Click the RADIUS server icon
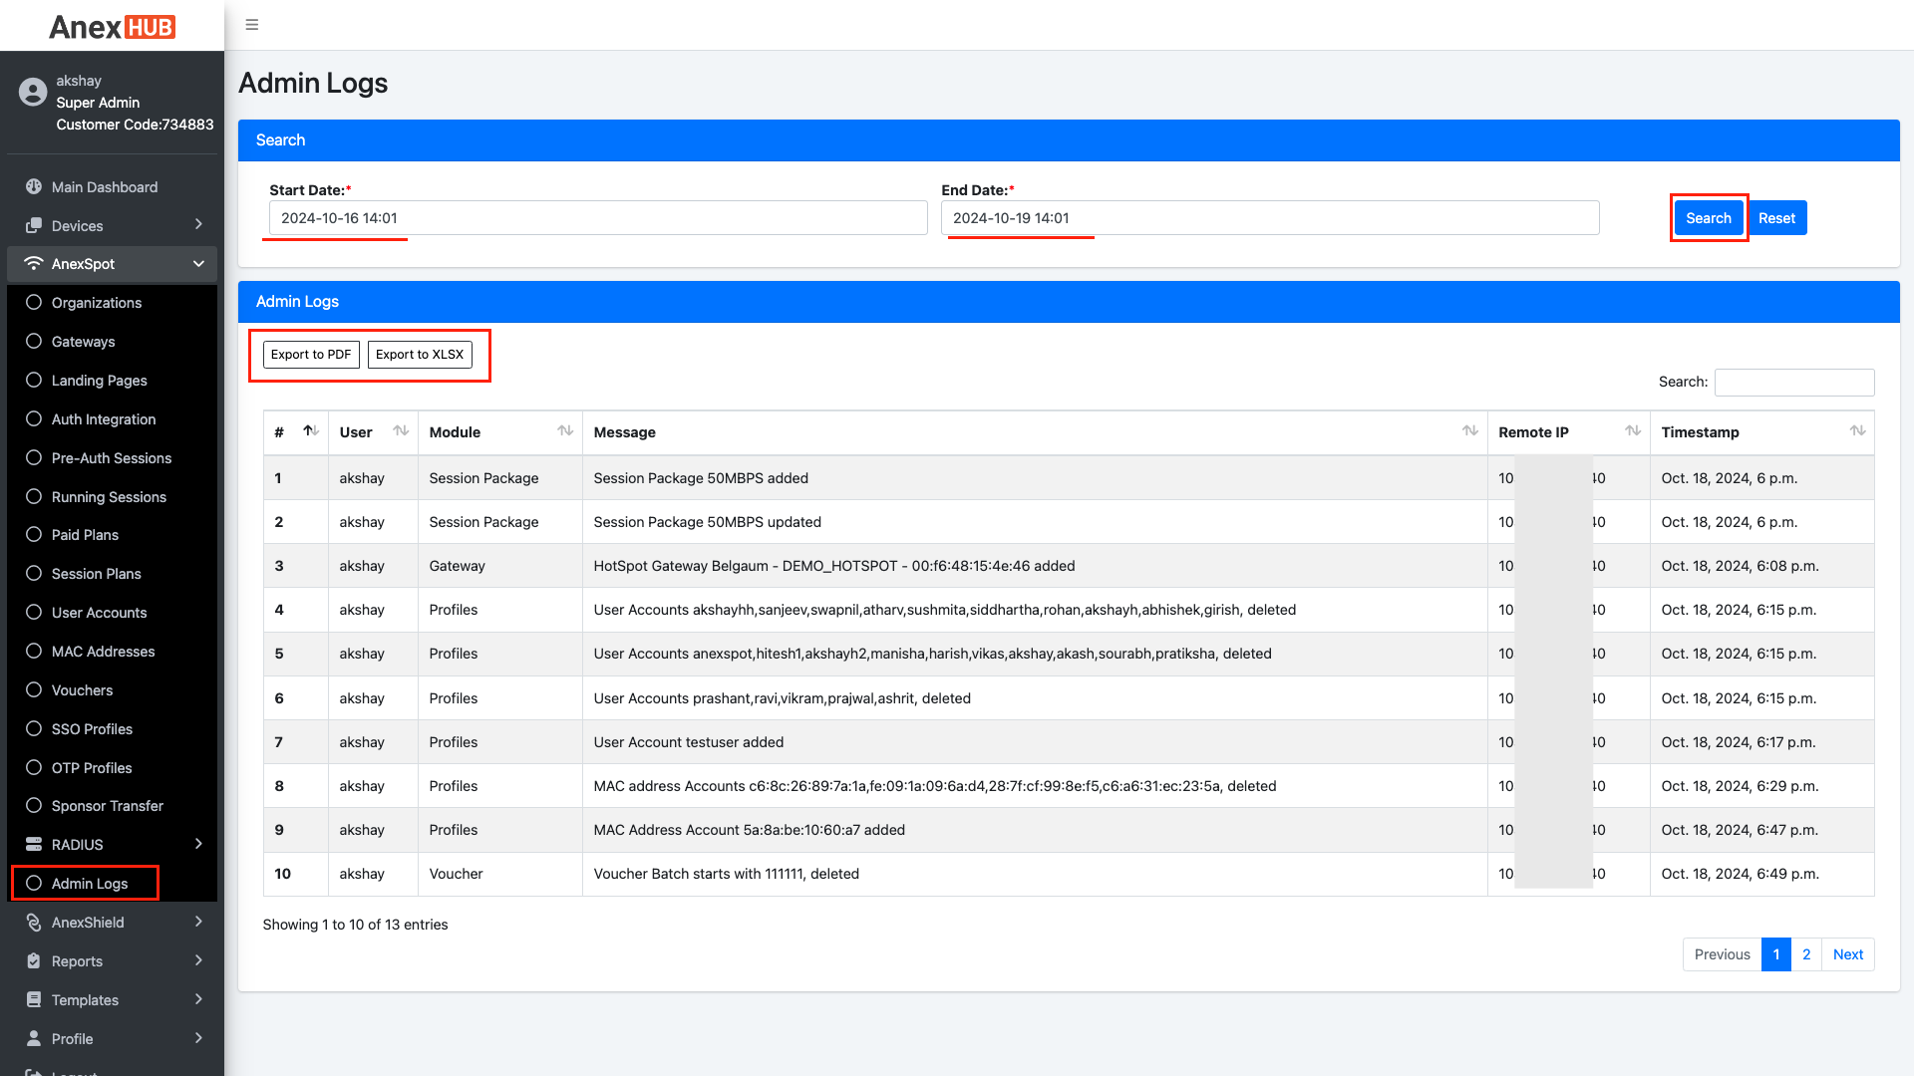Screen dimensions: 1914x1076 tap(34, 845)
